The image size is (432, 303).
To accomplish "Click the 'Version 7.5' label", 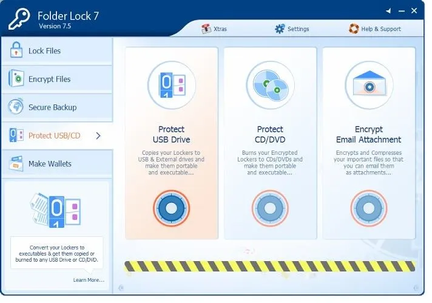I will [x=55, y=26].
